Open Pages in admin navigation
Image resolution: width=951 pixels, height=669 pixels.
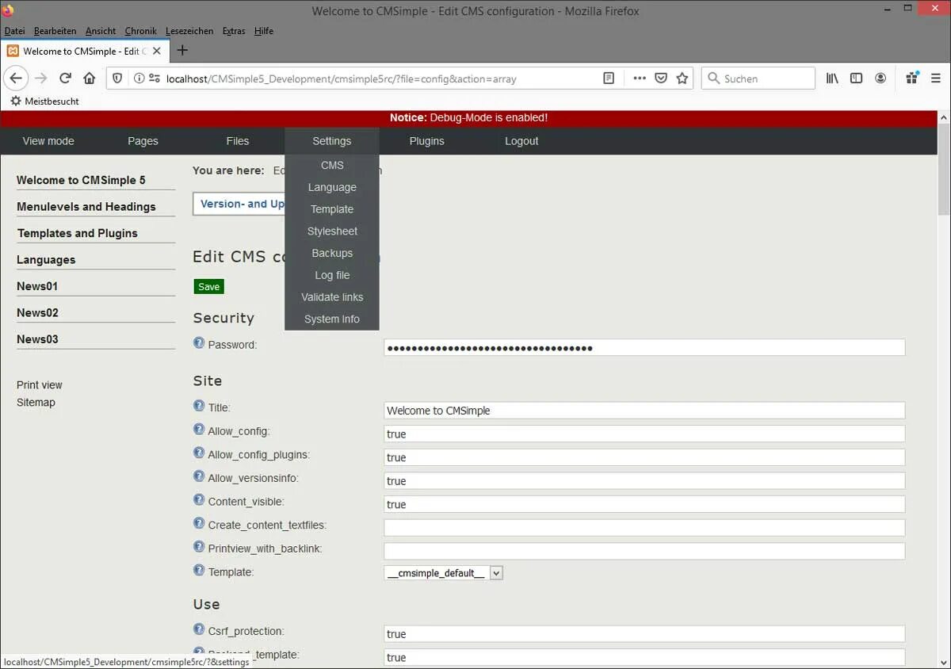143,141
